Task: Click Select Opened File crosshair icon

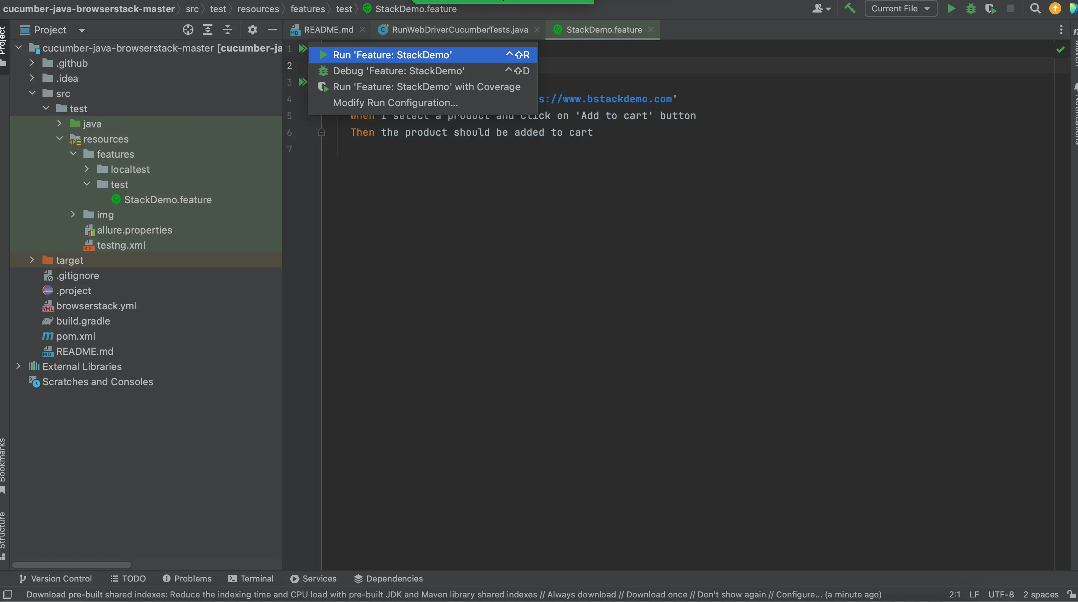Action: [188, 30]
